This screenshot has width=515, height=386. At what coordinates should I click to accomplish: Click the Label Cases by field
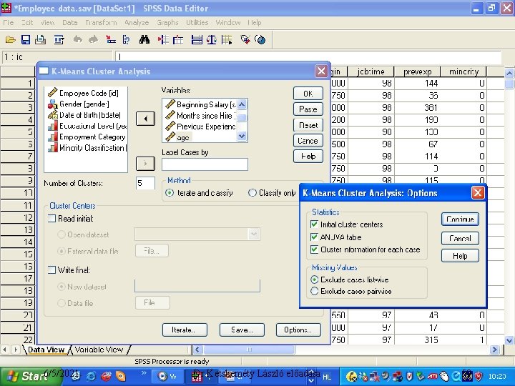point(205,164)
